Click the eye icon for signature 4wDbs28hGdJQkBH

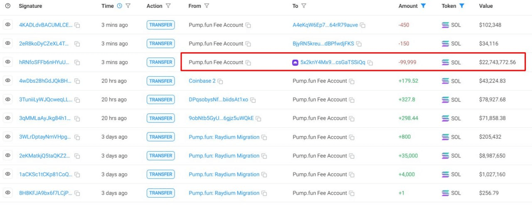click(x=7, y=81)
